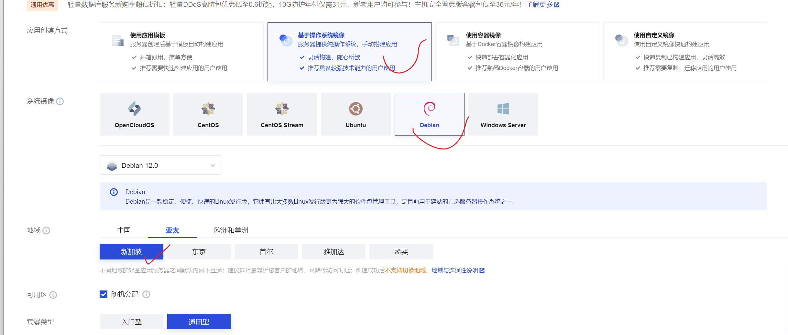Image resolution: width=788 pixels, height=335 pixels.
Task: Click the container image icon
Action: [x=453, y=40]
